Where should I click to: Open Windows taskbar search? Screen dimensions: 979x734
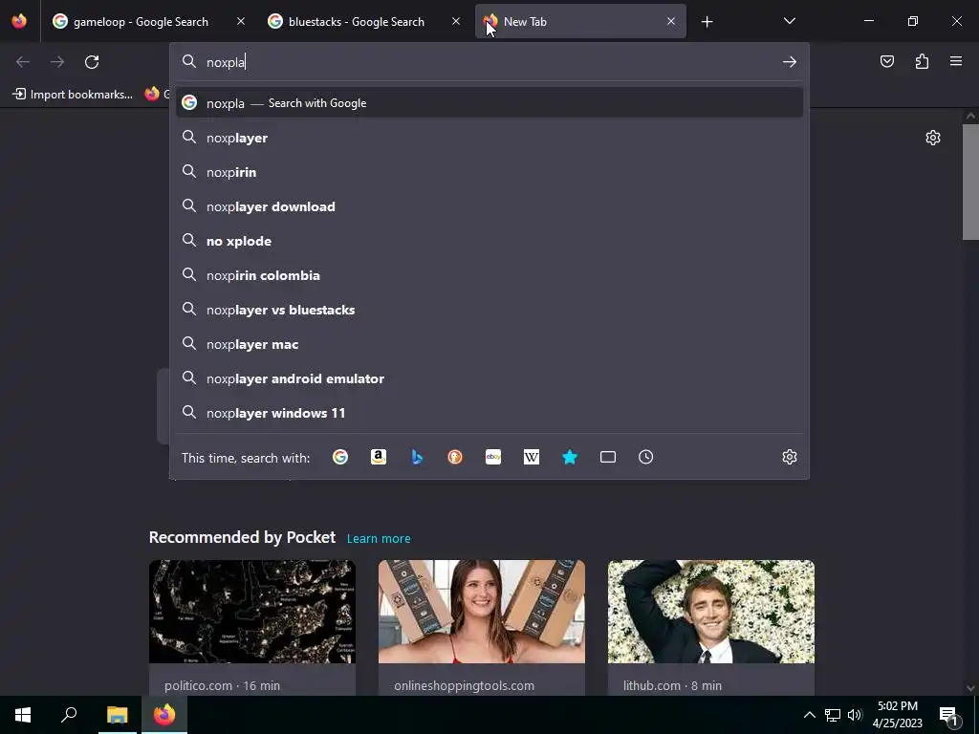tap(69, 715)
